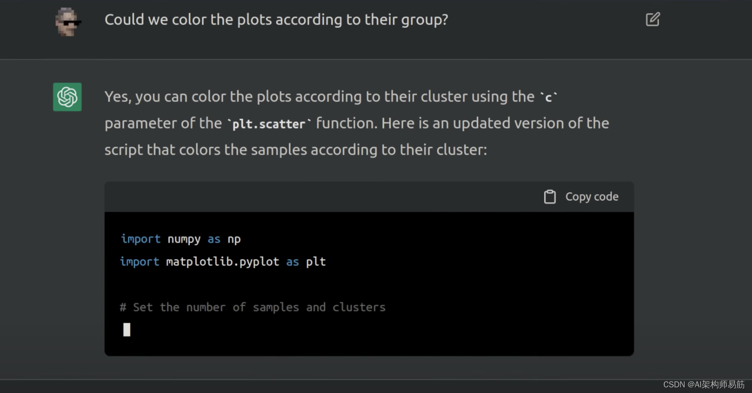Click the clipboard icon in code header
The width and height of the screenshot is (752, 393).
550,197
